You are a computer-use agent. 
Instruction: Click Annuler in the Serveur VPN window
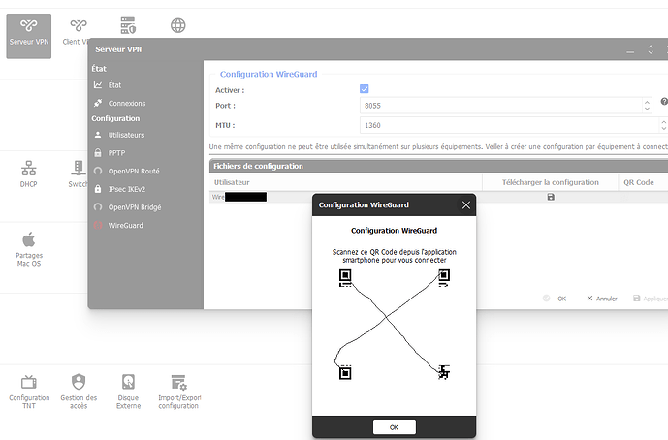[x=601, y=299]
